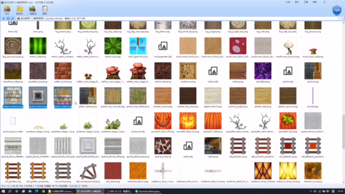
Task: Click the Windows Start button
Action: pyautogui.click(x=3, y=191)
